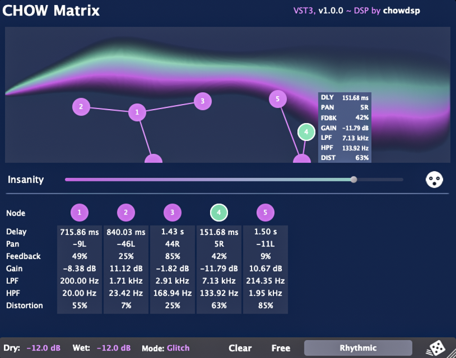Click the Dry -12.0 dB value
Image resolution: width=456 pixels, height=358 pixels.
43,348
